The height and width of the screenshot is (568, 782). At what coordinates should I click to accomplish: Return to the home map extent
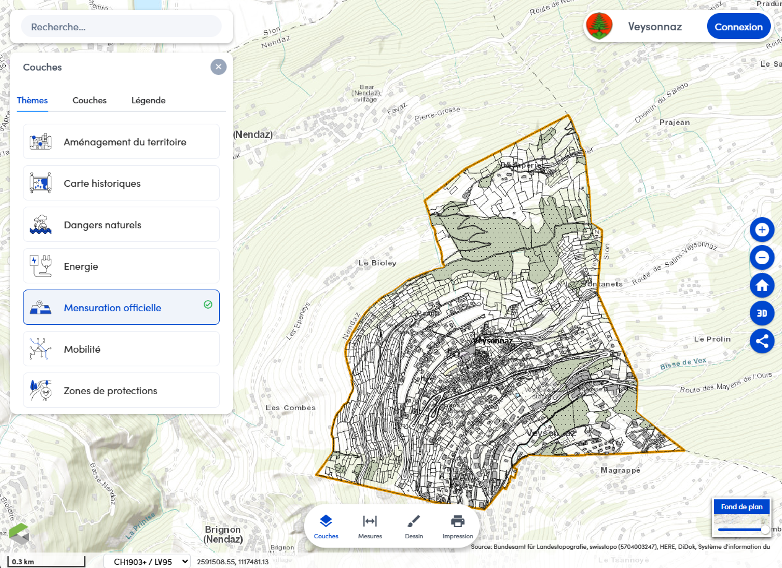(x=762, y=285)
